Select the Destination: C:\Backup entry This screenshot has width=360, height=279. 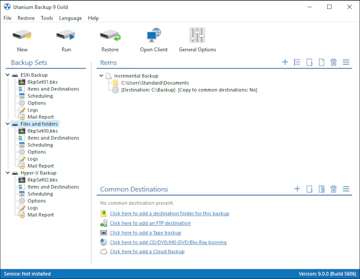pos(189,90)
